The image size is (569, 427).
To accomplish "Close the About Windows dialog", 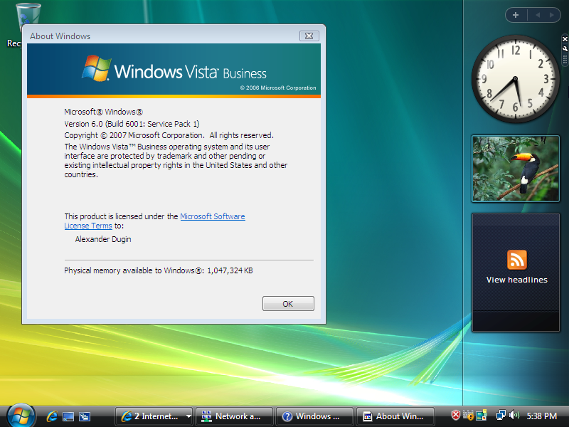I will (x=309, y=36).
